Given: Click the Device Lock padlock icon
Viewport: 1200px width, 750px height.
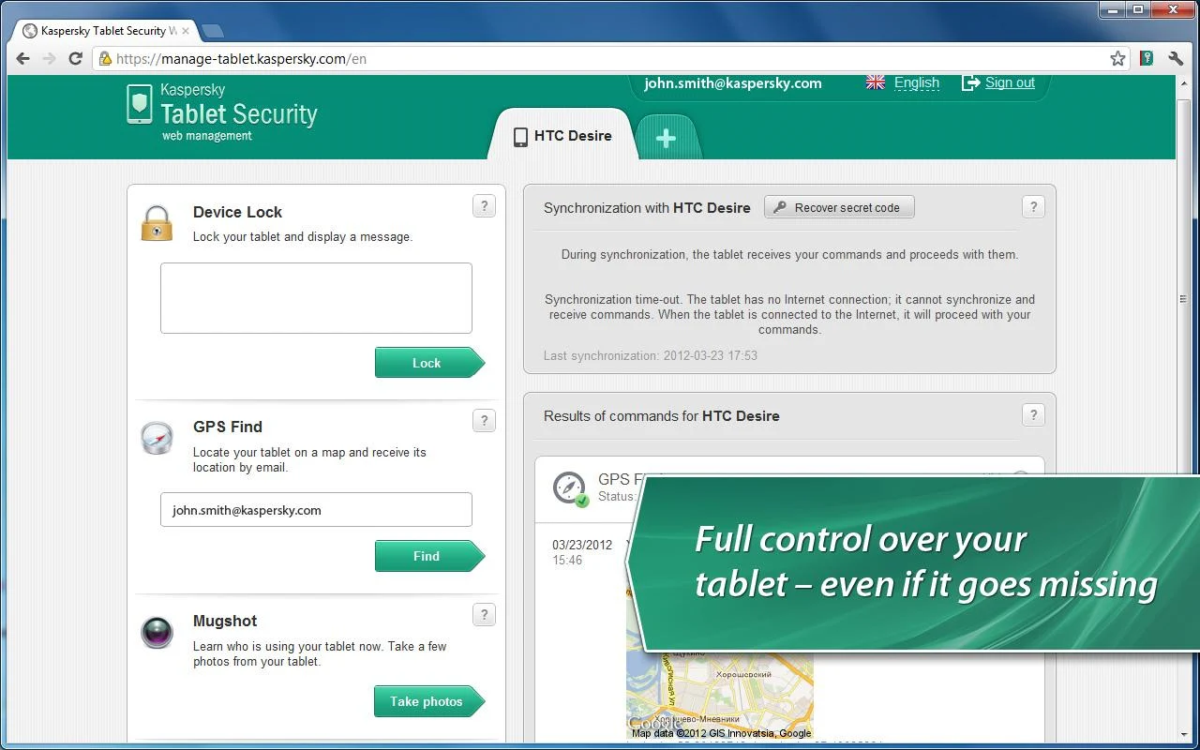Looking at the screenshot, I should 157,223.
